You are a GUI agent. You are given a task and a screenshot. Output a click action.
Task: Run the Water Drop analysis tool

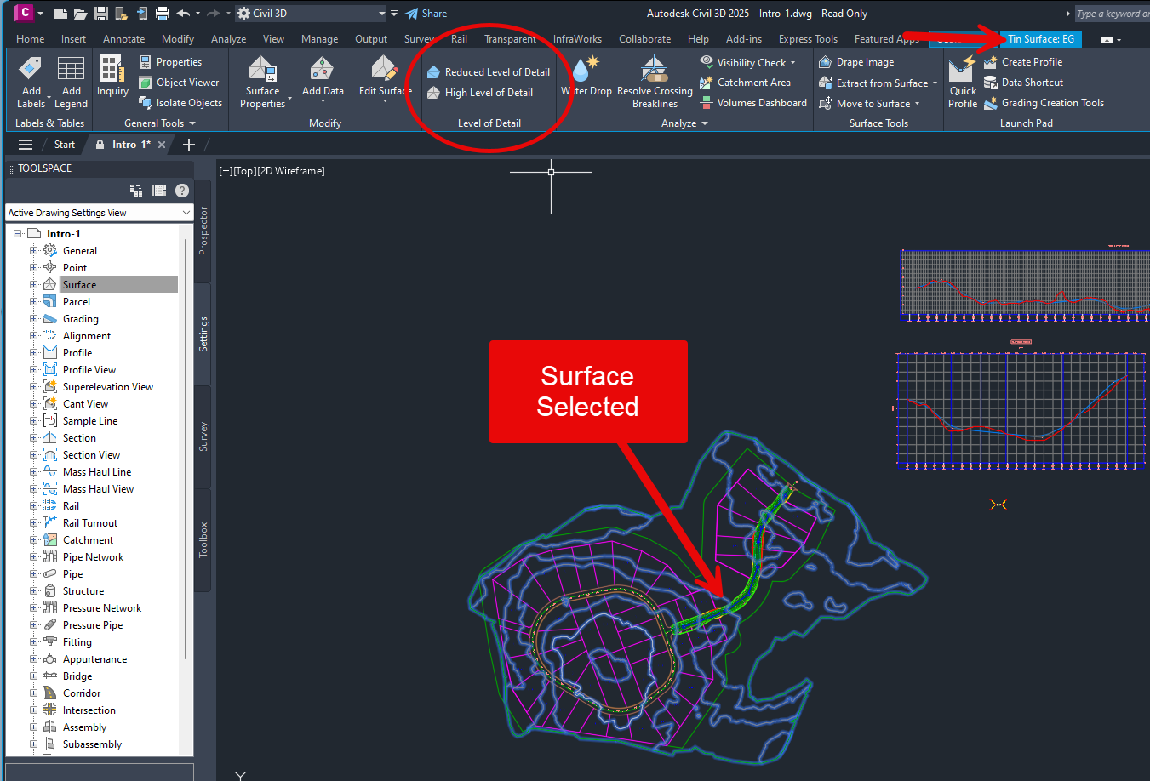point(586,77)
